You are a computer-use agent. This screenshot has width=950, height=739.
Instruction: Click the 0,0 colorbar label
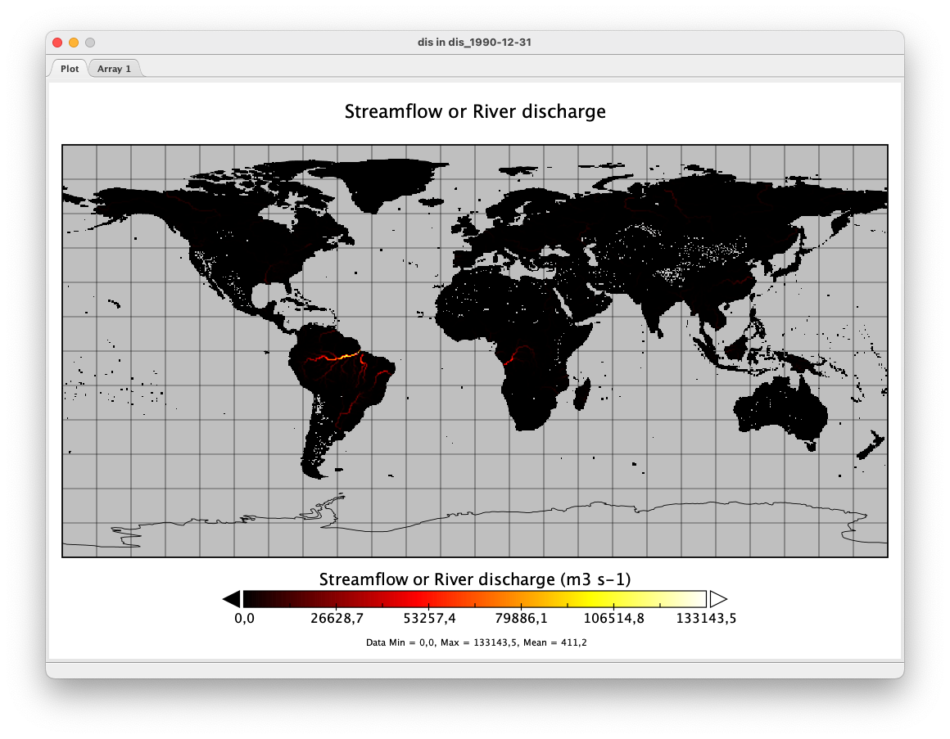click(244, 619)
